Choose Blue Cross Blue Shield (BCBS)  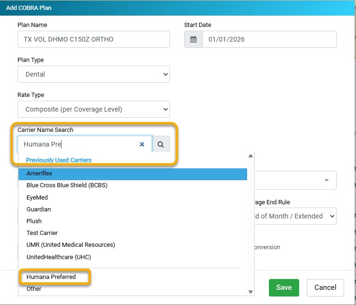coord(67,185)
